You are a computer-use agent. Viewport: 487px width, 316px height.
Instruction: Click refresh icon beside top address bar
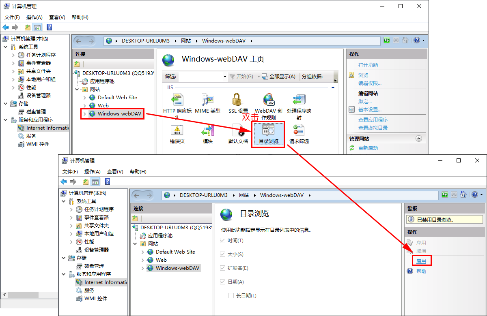coord(387,41)
